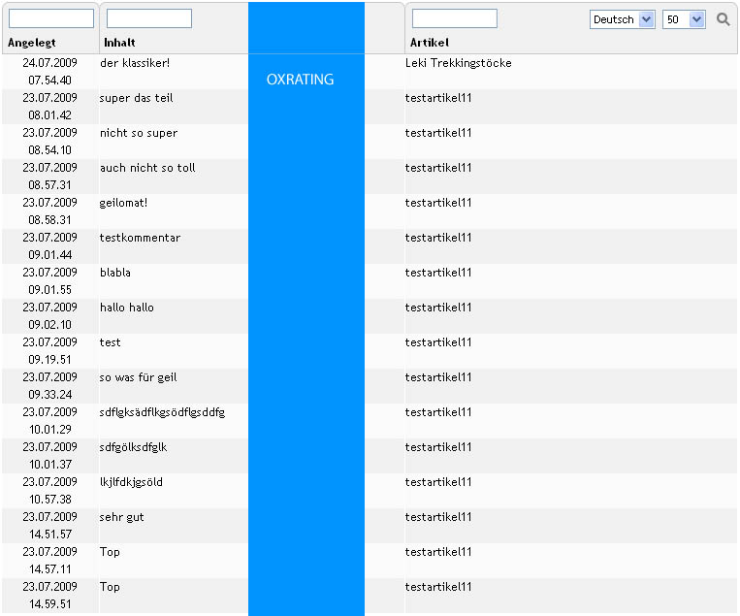Select the review 'nicht so super'
This screenshot has width=740, height=616.
(x=139, y=133)
